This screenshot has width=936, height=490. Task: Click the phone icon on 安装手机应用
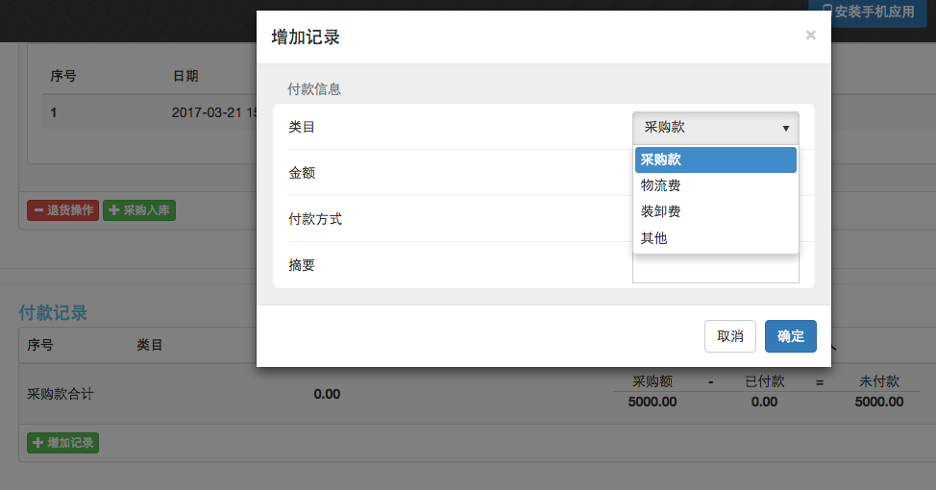(x=826, y=12)
